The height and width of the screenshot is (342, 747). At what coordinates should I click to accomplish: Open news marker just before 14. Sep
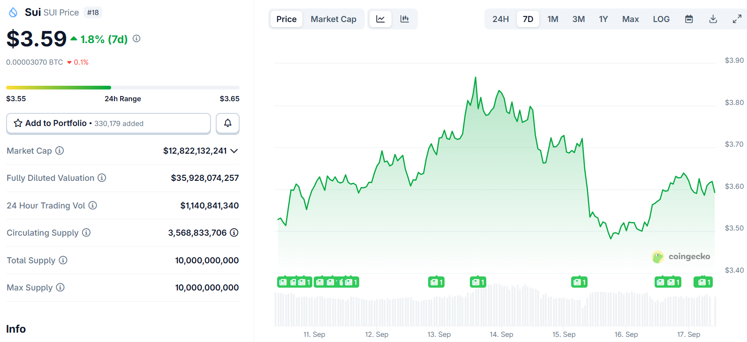[x=478, y=282]
